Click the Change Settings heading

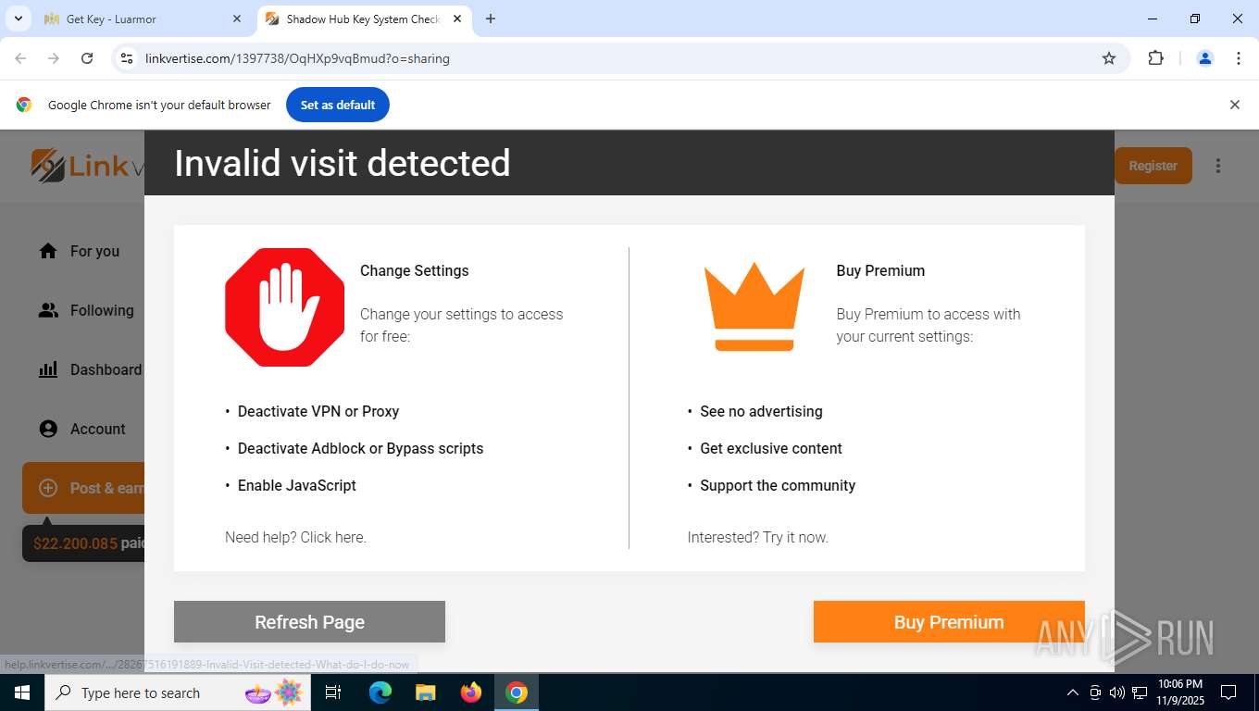point(414,270)
